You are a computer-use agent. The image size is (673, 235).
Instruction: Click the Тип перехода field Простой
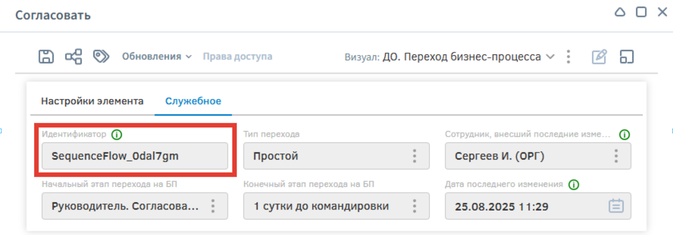[x=336, y=156]
